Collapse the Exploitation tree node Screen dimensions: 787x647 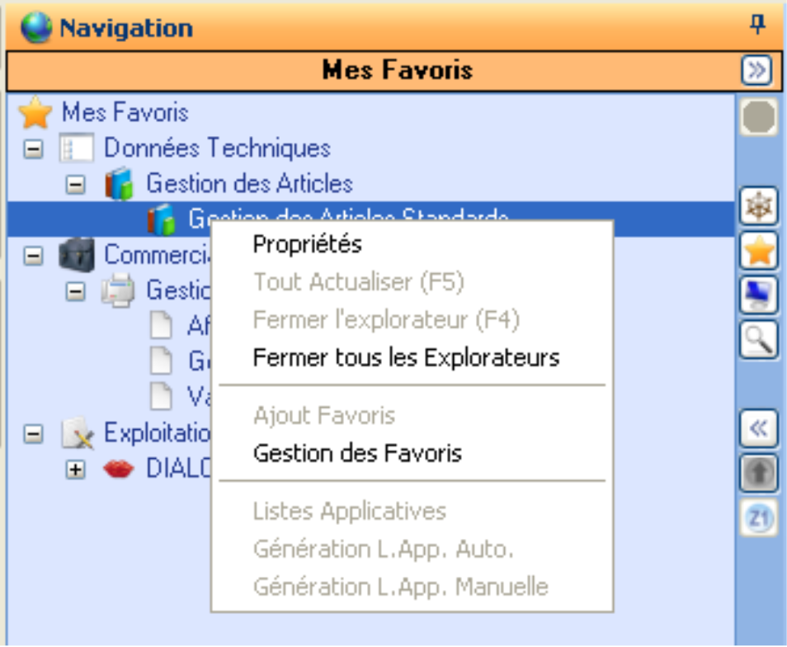(x=33, y=434)
